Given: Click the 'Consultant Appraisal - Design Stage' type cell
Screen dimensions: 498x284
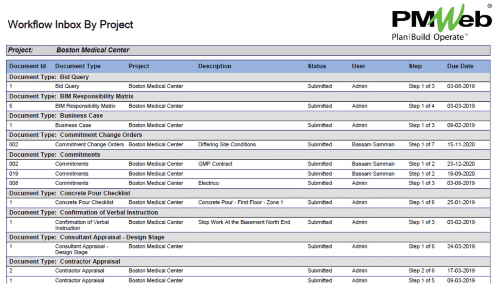Looking at the screenshot, I should [82, 249].
